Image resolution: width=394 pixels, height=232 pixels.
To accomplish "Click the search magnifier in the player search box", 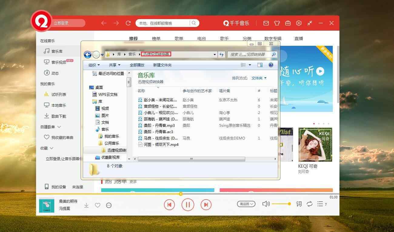I will [x=194, y=23].
